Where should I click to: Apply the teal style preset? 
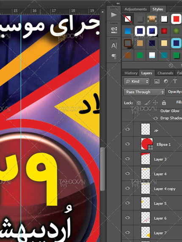coord(164,55)
